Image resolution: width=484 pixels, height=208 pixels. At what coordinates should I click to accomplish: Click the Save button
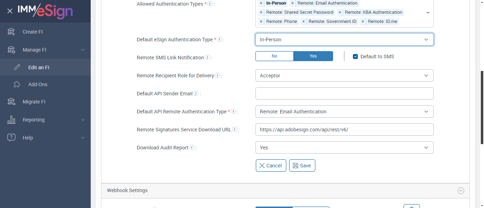tap(302, 166)
